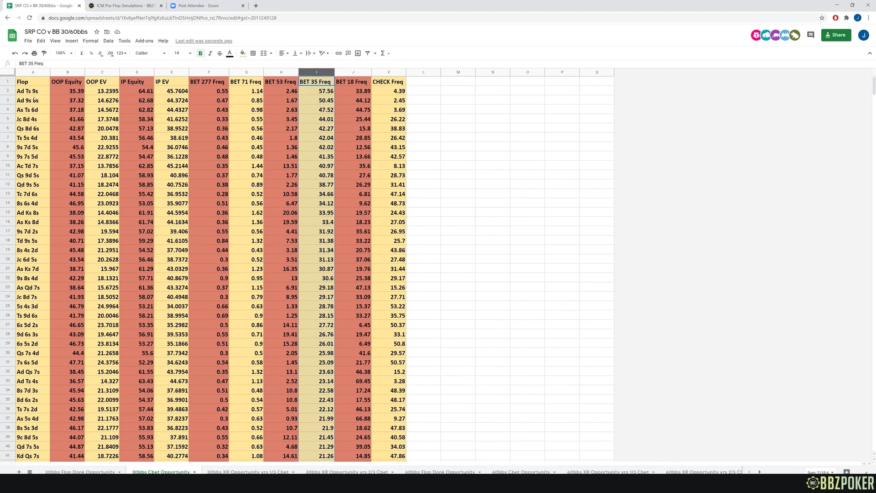Open comment history icon near Share
The image size is (876, 493).
point(810,35)
